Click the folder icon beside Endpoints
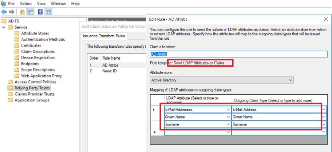This screenshot has width=332, height=152. [17, 64]
